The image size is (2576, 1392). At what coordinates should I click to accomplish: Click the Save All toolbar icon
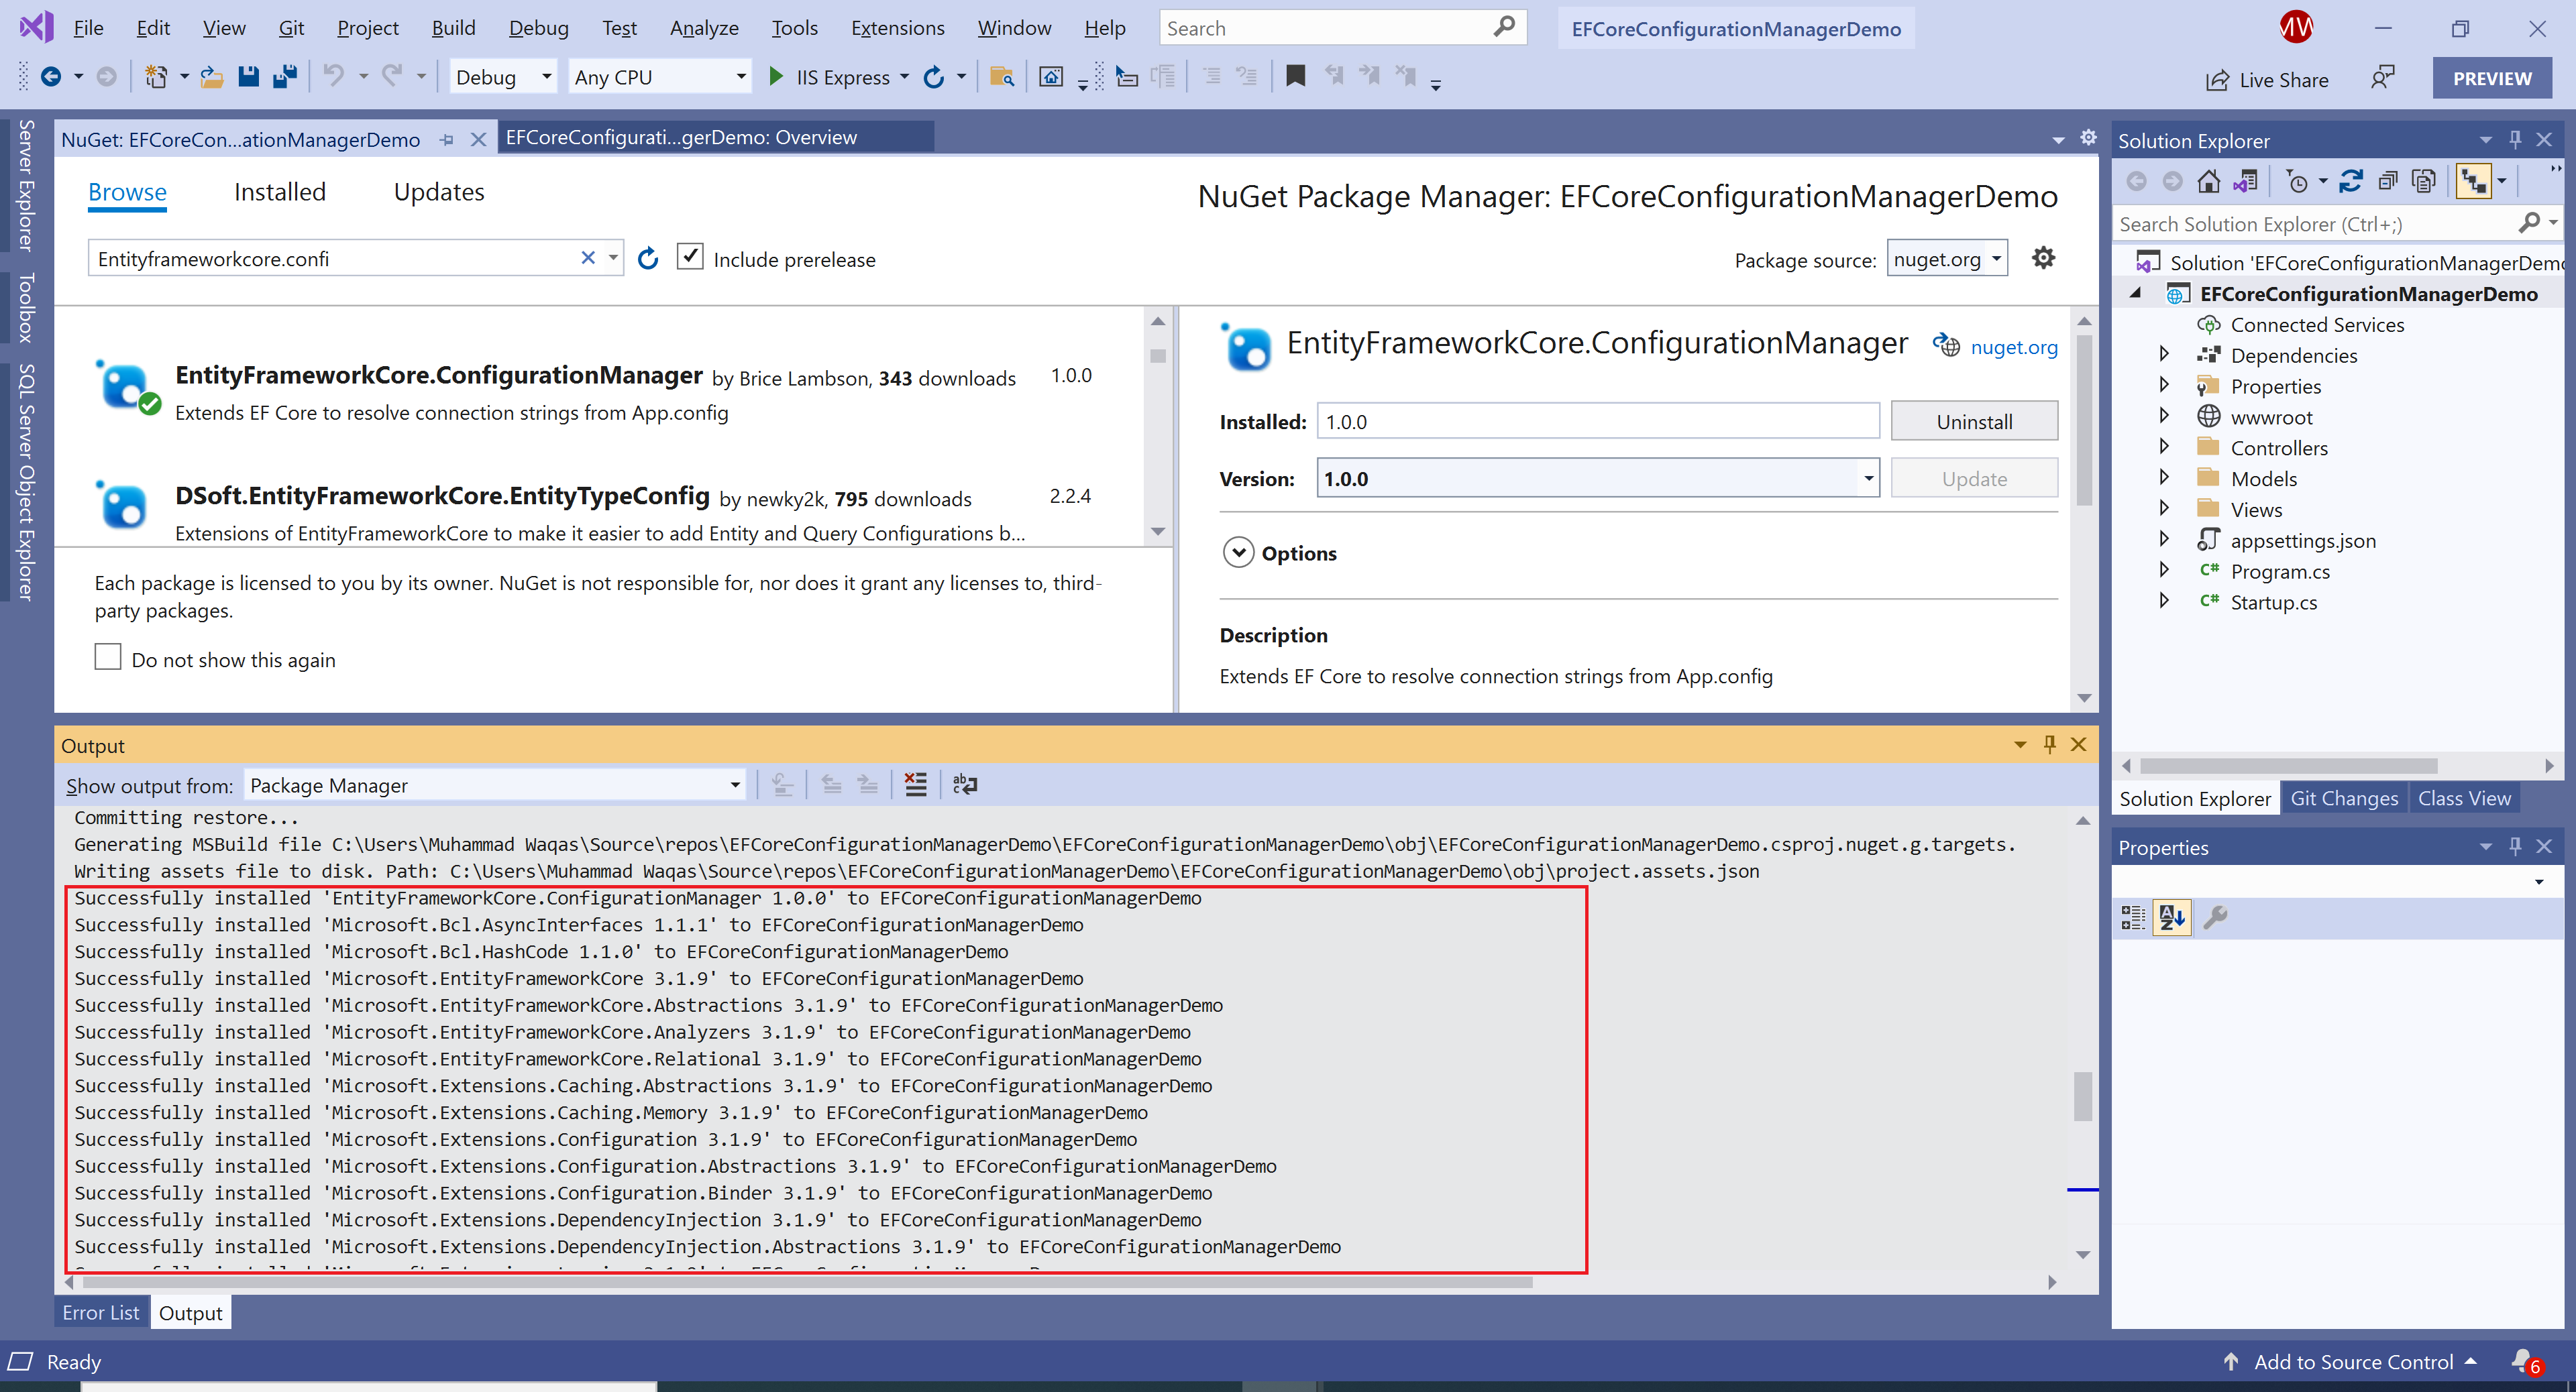(285, 77)
